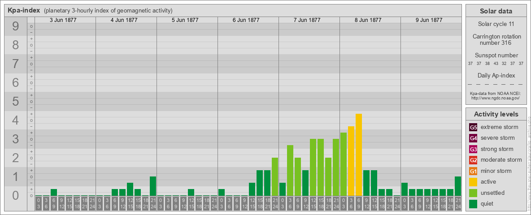
Task: Click the light green 21-24 bar on 6 Jun
Action: (274, 177)
